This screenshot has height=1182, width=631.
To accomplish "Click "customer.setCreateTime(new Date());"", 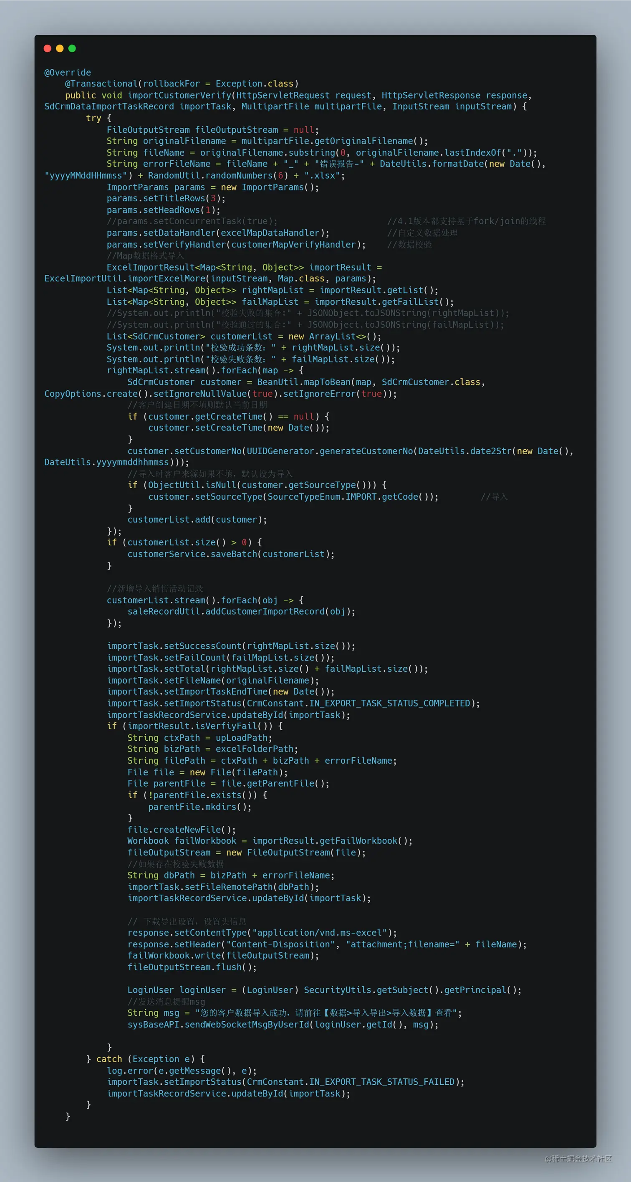I will 238,428.
